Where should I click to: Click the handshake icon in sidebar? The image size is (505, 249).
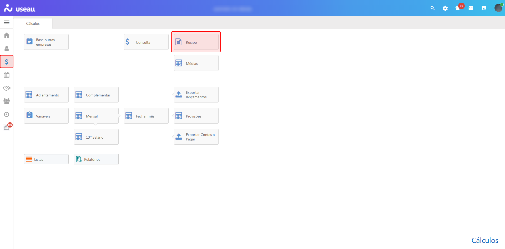pos(7,88)
